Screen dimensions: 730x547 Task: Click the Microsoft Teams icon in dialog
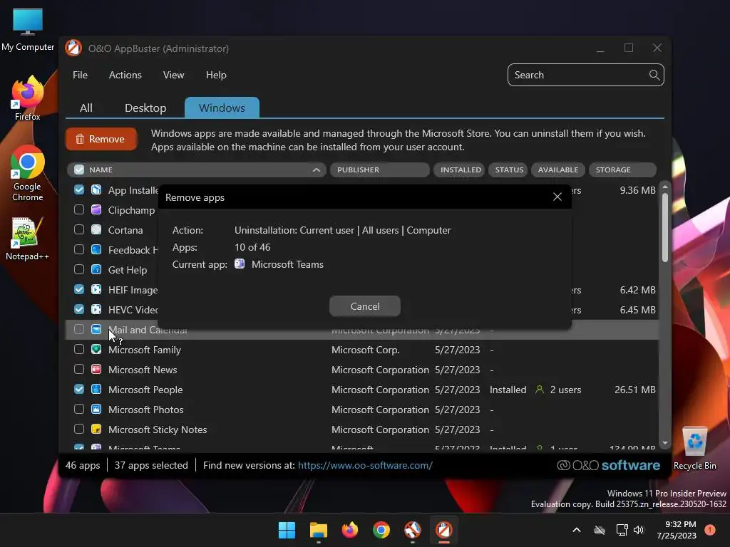pos(240,264)
